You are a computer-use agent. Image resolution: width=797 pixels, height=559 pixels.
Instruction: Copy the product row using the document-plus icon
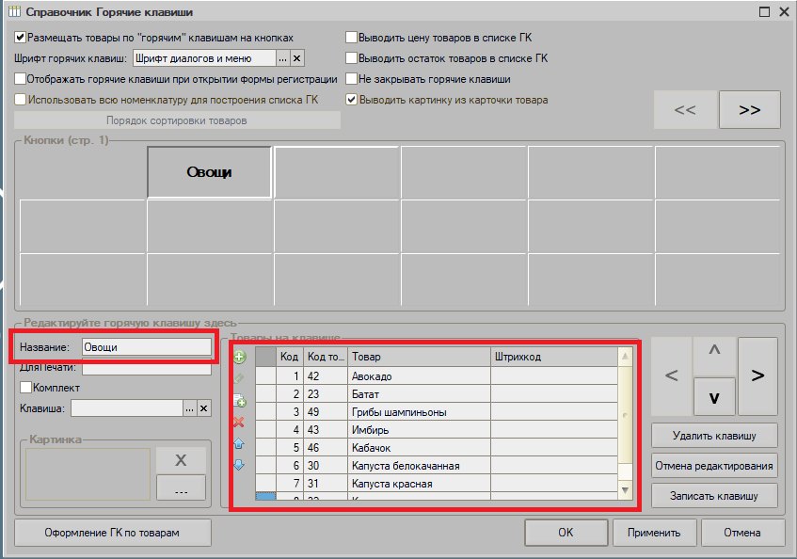[x=239, y=401]
